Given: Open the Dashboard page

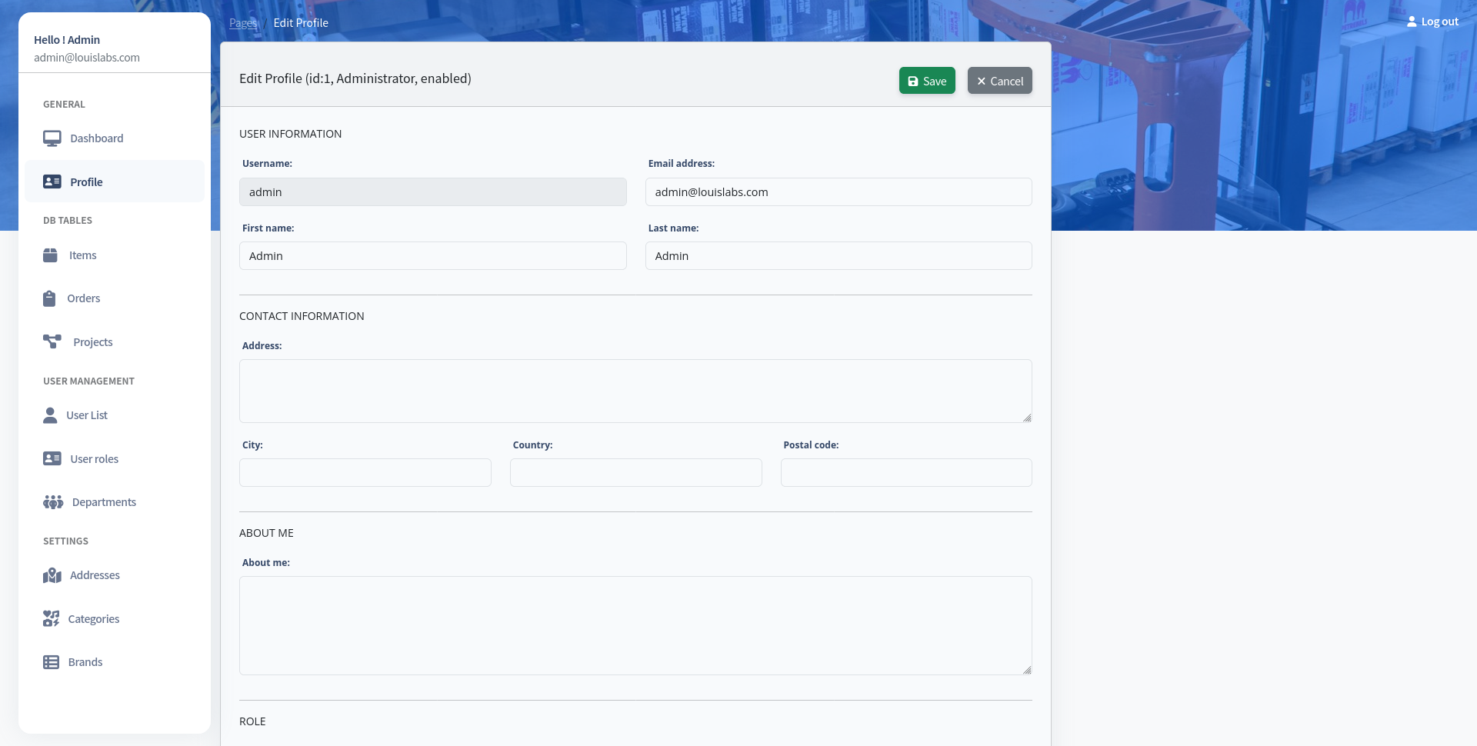Looking at the screenshot, I should point(115,138).
